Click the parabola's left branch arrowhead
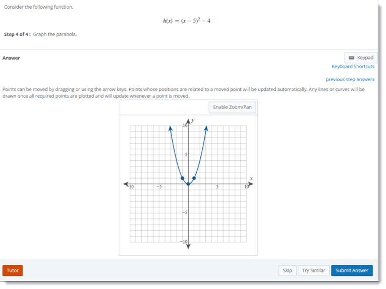Image resolution: width=386 pixels, height=289 pixels. coord(171,128)
